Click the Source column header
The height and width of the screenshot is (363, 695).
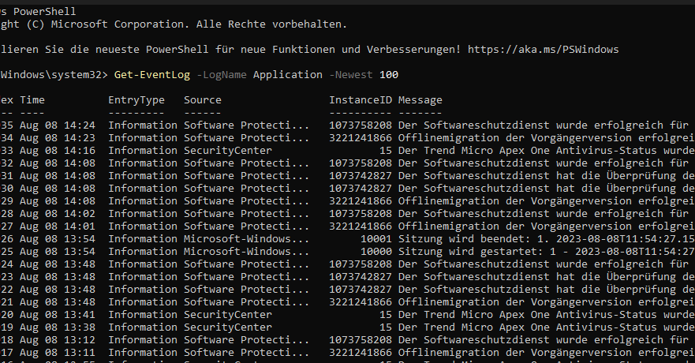[x=203, y=100]
